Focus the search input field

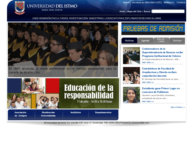[x=168, y=11]
